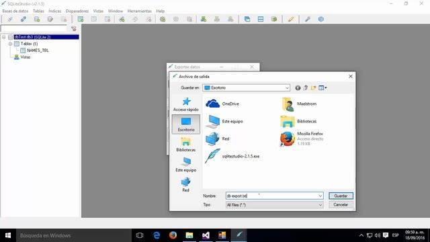Open Firefox from the Windows taskbar
The height and width of the screenshot is (242, 430).
tap(173, 235)
